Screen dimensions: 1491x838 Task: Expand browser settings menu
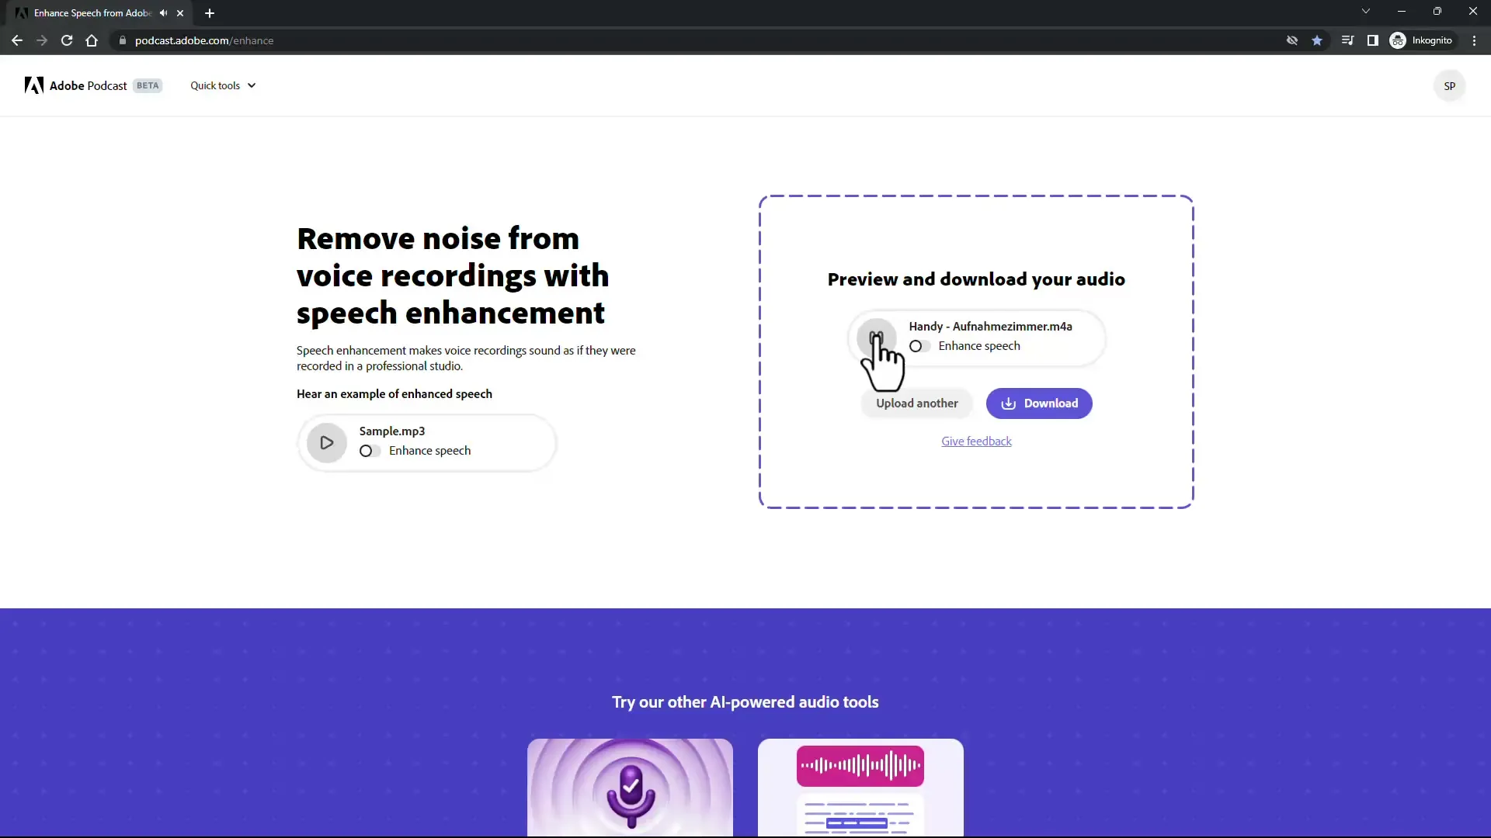(1474, 40)
